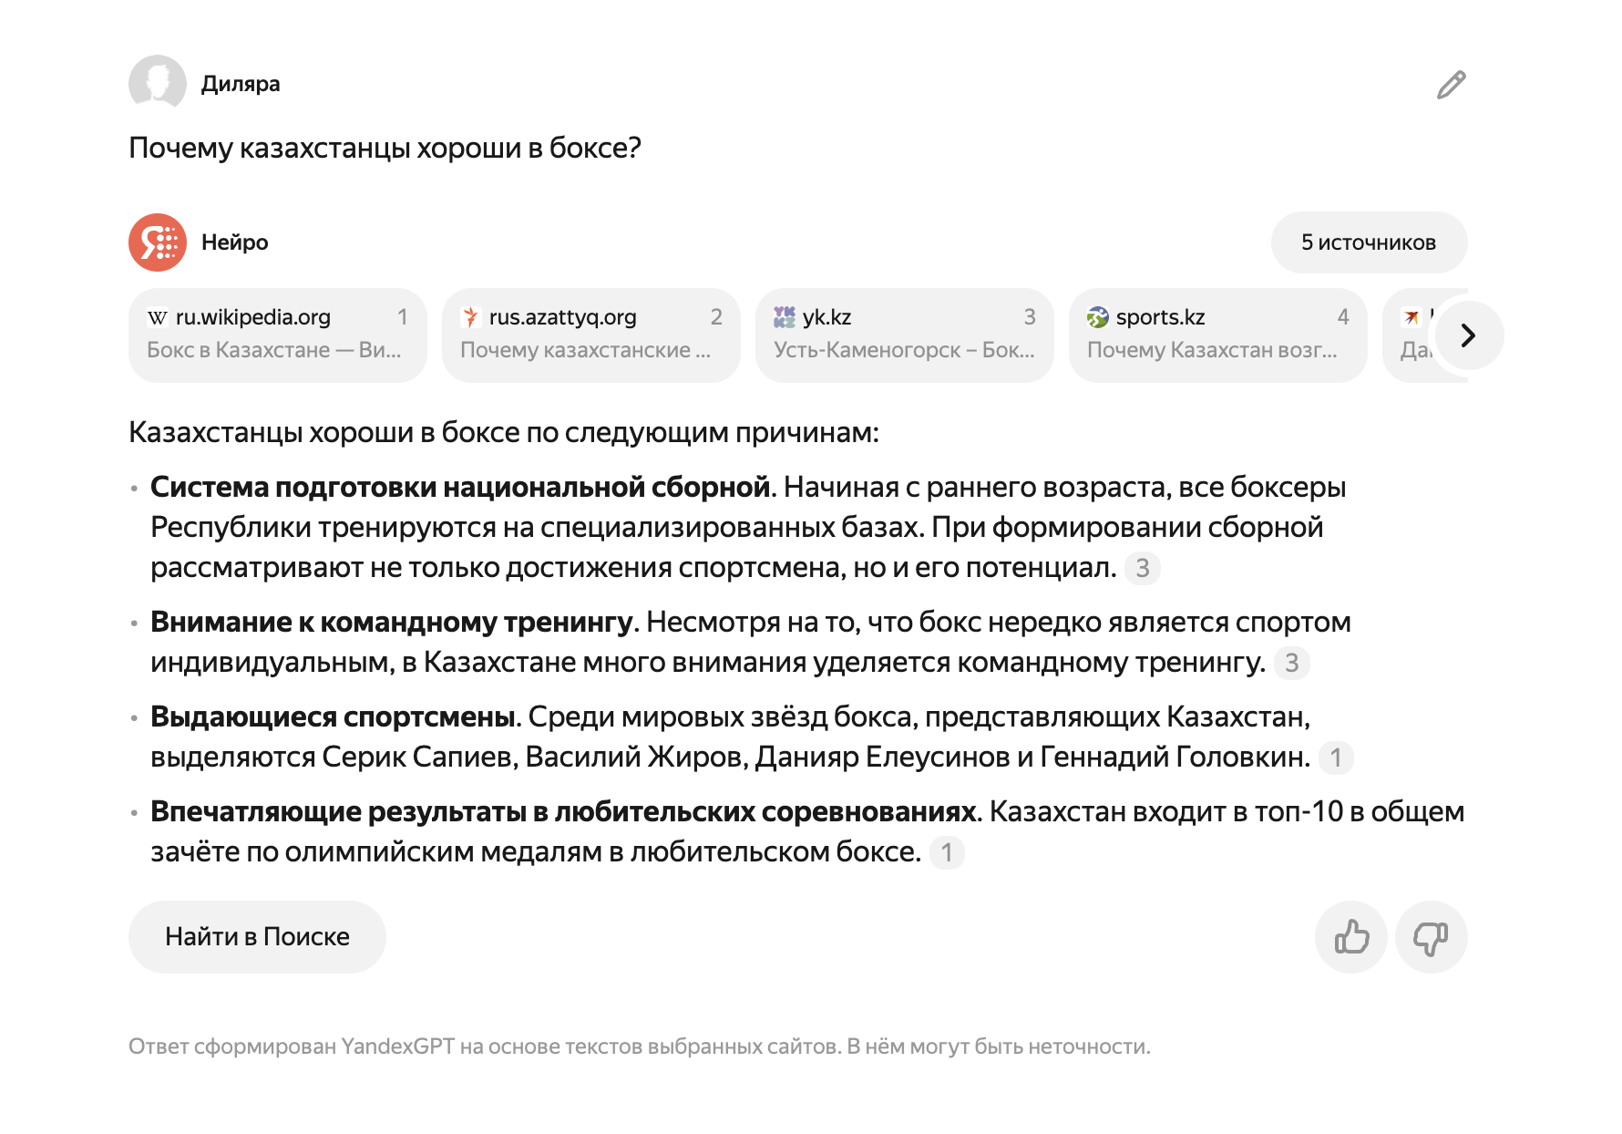Click the Wikipedia favicon in the ru.wikipedia.org card

158,317
